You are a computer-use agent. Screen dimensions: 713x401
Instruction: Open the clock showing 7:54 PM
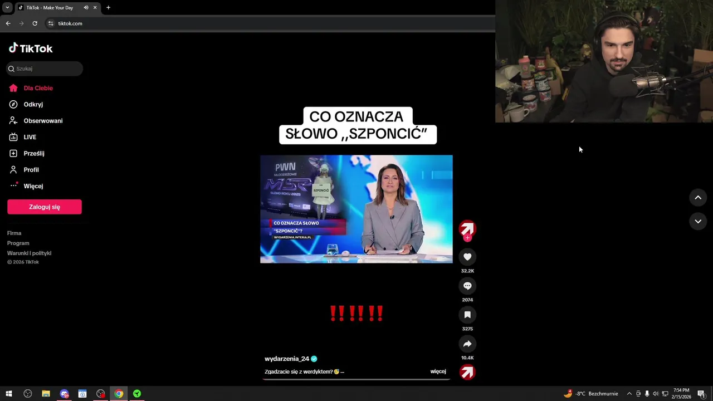[681, 394]
